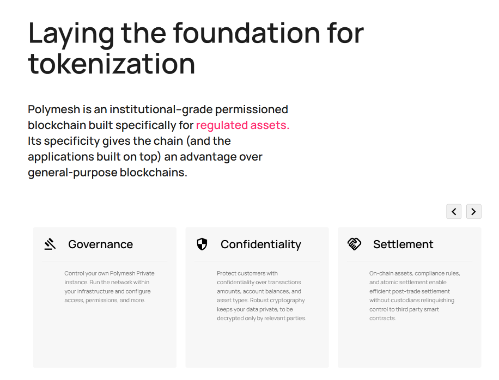Image resolution: width=499 pixels, height=380 pixels.
Task: Click the Settlement handshake icon
Action: coord(354,244)
